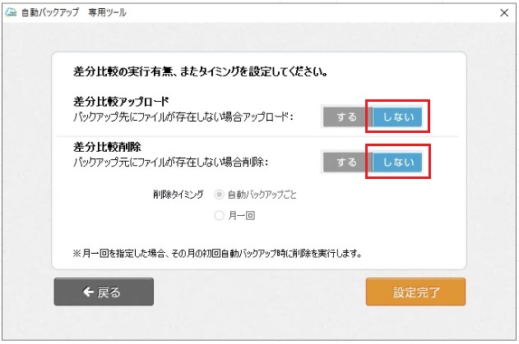Click the 差分比較アップロード section label
The width and height of the screenshot is (519, 344).
[121, 101]
